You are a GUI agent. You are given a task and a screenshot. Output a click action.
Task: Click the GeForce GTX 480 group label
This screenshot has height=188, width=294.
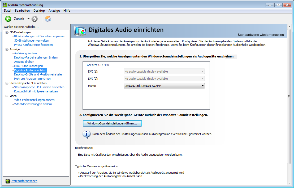click(x=98, y=65)
